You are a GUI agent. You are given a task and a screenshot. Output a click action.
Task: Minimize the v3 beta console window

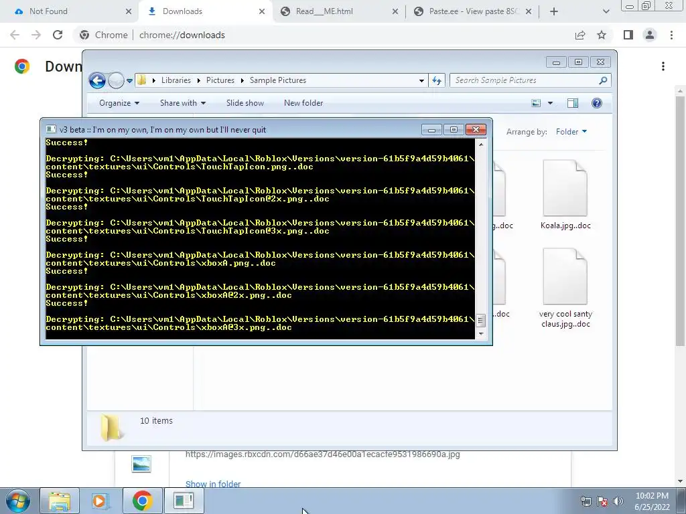point(431,129)
